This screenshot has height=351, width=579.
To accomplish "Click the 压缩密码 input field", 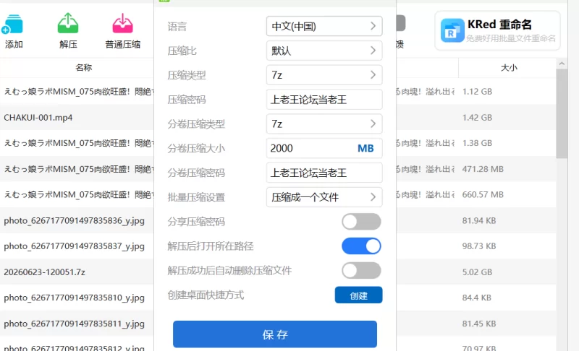I will click(x=324, y=100).
